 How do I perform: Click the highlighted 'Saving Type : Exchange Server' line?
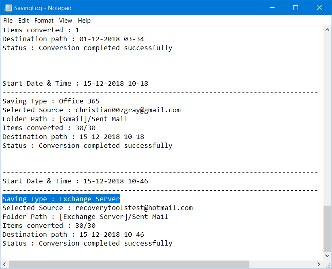click(x=61, y=199)
